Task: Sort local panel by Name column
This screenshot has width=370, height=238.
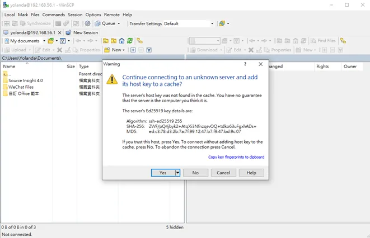Action: click(27, 66)
